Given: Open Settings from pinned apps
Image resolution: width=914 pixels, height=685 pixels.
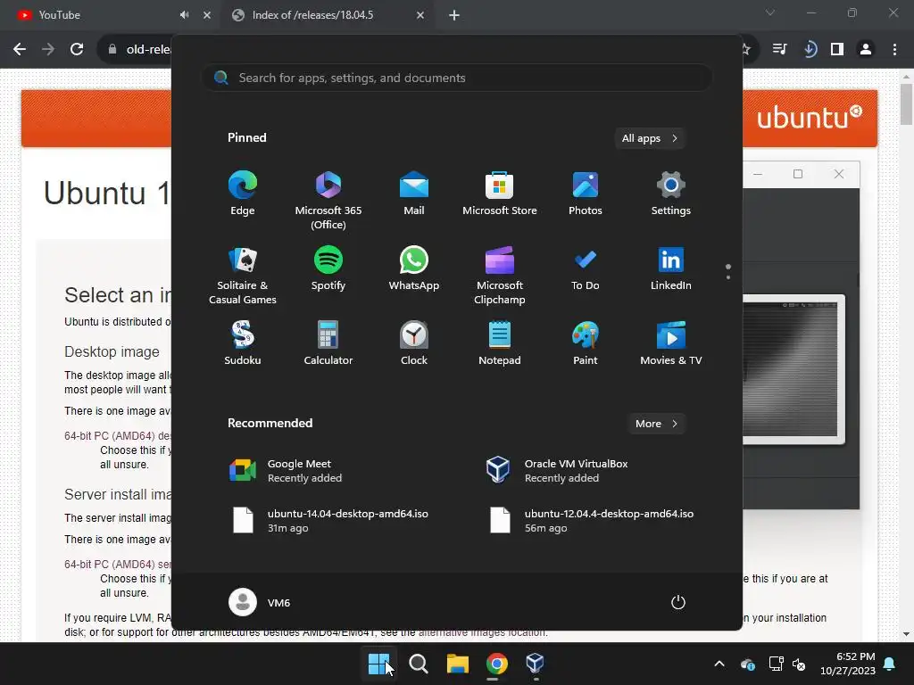Looking at the screenshot, I should pos(671,194).
